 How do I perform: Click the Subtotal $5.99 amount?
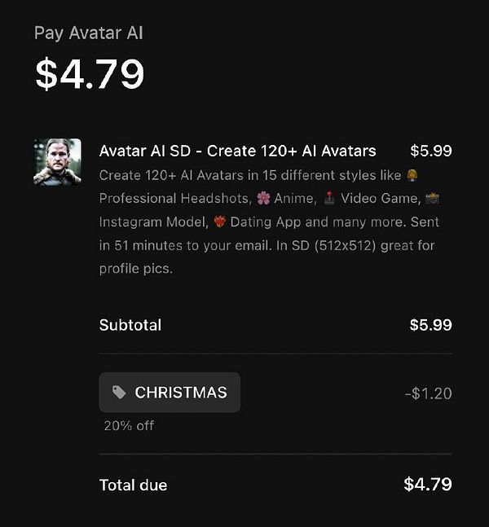(431, 325)
